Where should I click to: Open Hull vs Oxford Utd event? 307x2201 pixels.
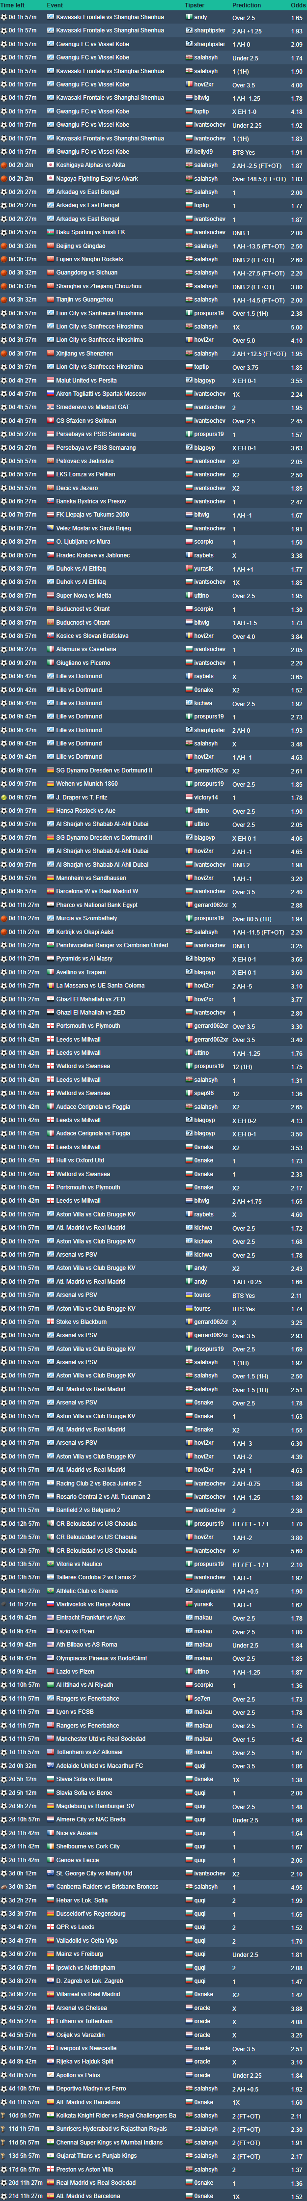81,1160
